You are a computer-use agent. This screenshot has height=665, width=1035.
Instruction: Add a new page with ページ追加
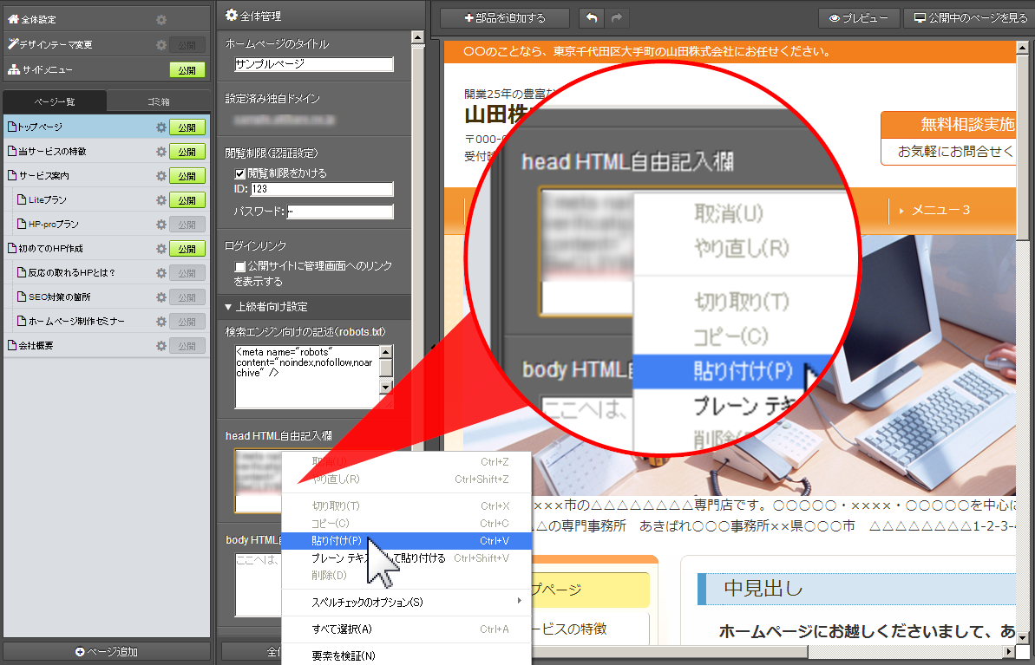pyautogui.click(x=106, y=652)
